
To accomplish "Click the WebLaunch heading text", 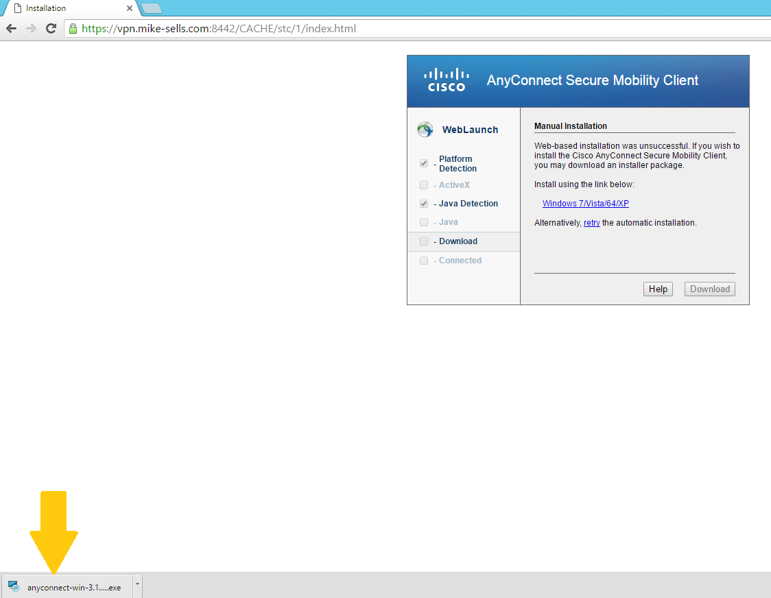I will tap(470, 130).
